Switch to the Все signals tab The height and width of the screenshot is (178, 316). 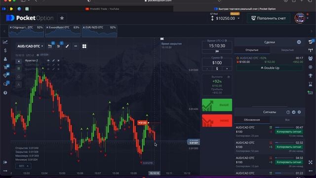pyautogui.click(x=287, y=120)
